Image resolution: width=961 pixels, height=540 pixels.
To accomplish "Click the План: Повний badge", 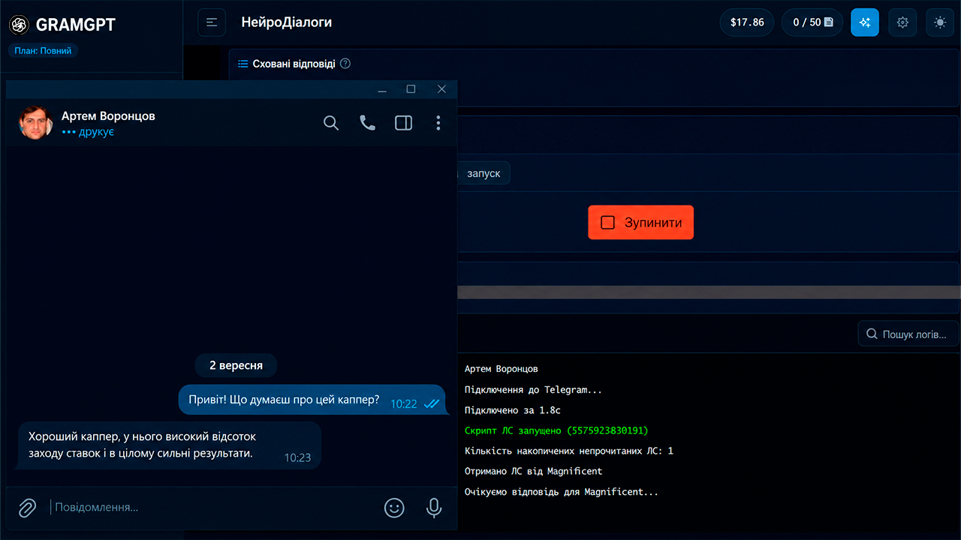I will coord(44,51).
